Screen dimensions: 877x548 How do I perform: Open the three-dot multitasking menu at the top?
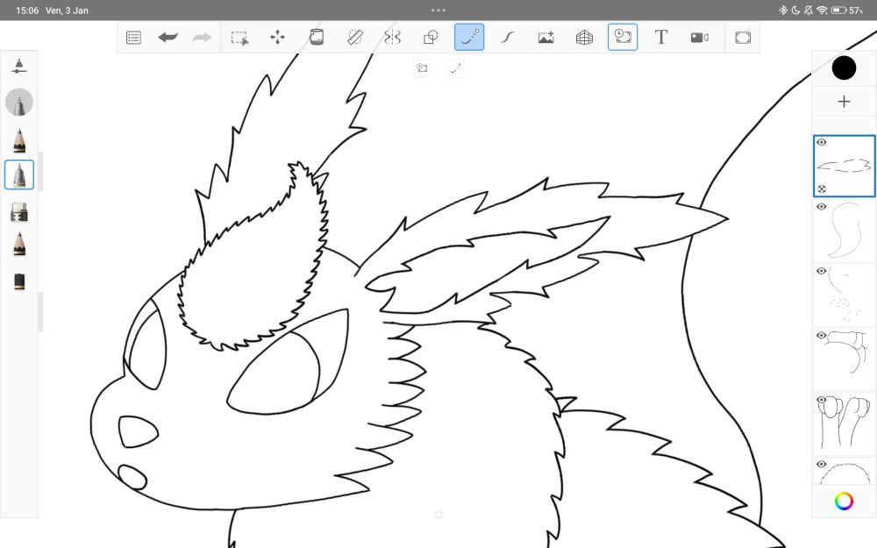[x=438, y=10]
